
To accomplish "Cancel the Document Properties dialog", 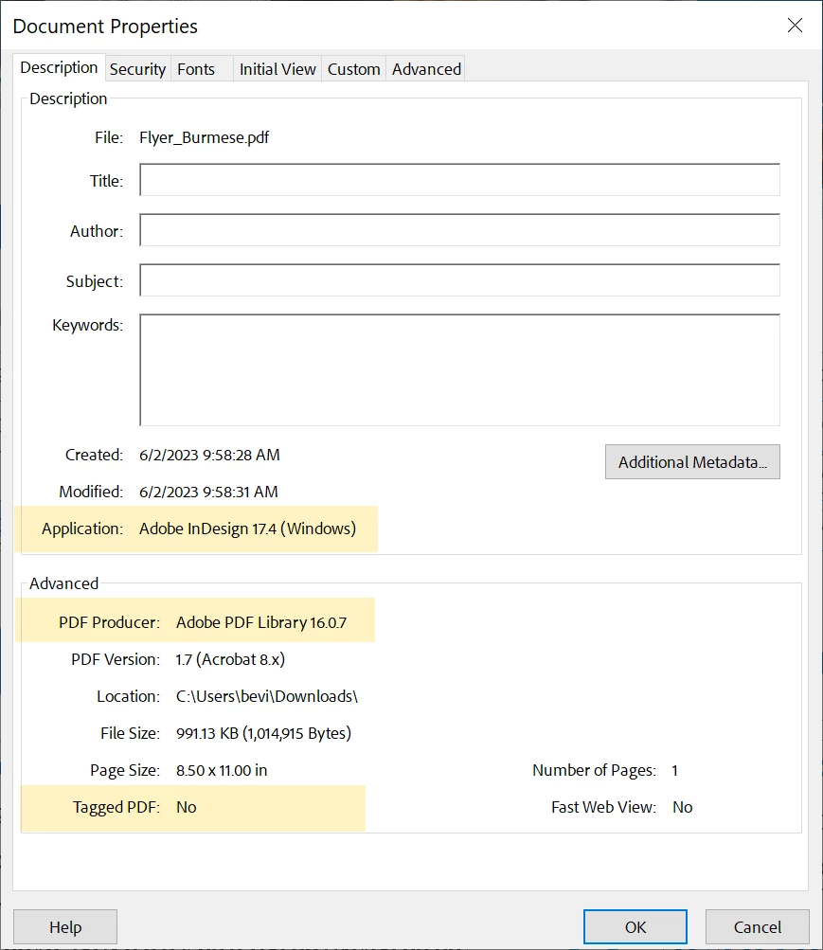I will click(757, 927).
